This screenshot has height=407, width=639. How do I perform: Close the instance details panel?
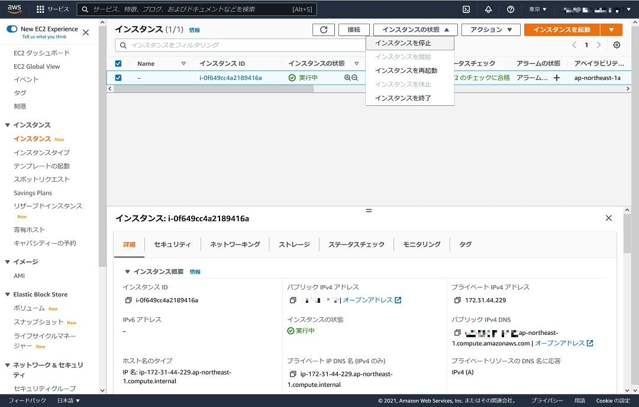[608, 218]
